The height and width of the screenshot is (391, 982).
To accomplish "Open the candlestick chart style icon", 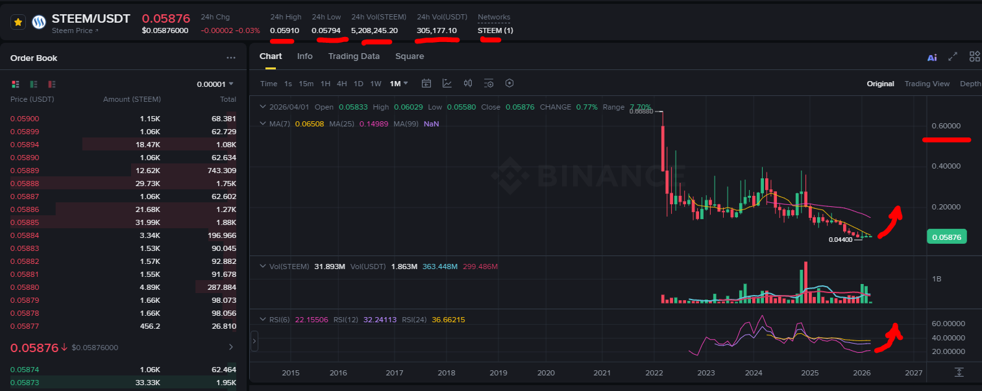I will tap(468, 83).
